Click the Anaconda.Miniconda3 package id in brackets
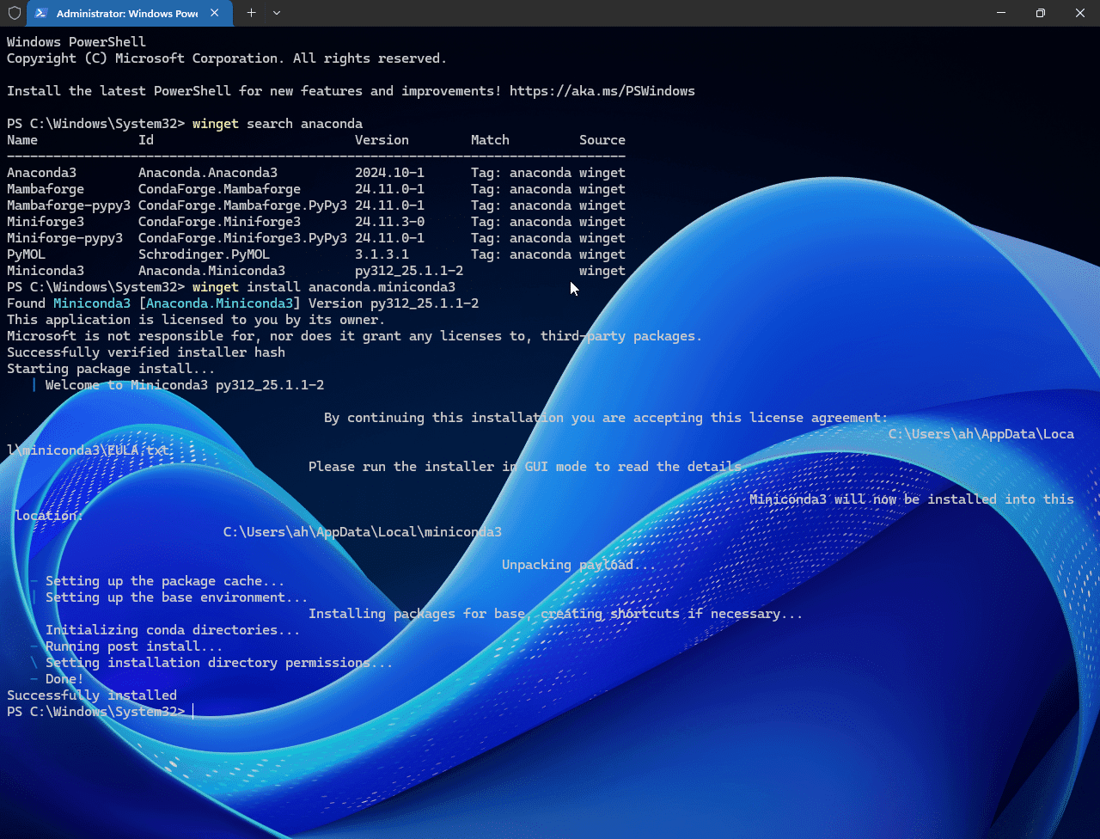 pyautogui.click(x=219, y=303)
